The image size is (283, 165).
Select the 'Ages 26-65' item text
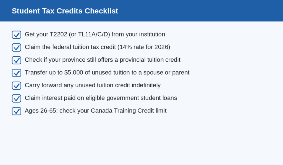96,111
